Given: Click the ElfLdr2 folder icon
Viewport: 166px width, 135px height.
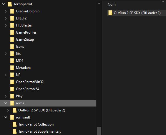Looking at the screenshot, I should point(12,18).
